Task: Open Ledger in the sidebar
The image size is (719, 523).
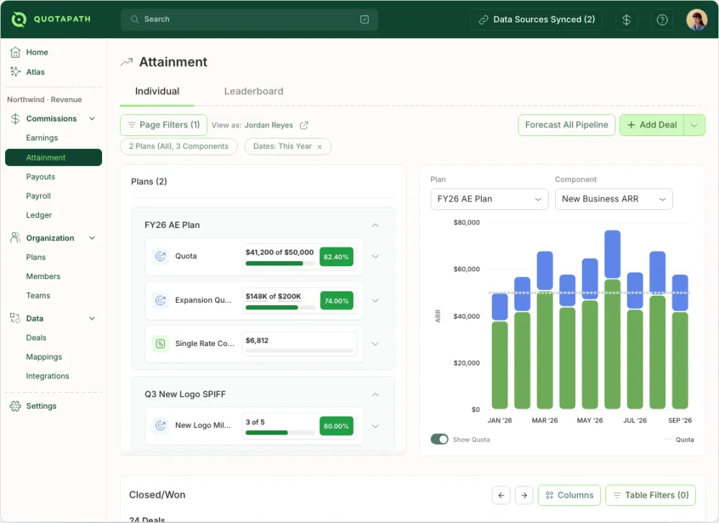Action: tap(39, 215)
